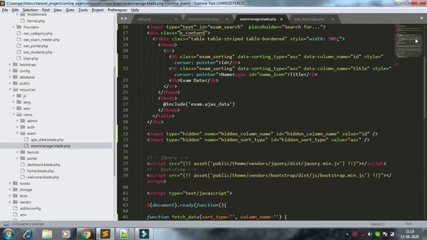427x240 pixels.
Task: Change indentation via Spaces: 2 in status bar
Action: tap(378, 224)
